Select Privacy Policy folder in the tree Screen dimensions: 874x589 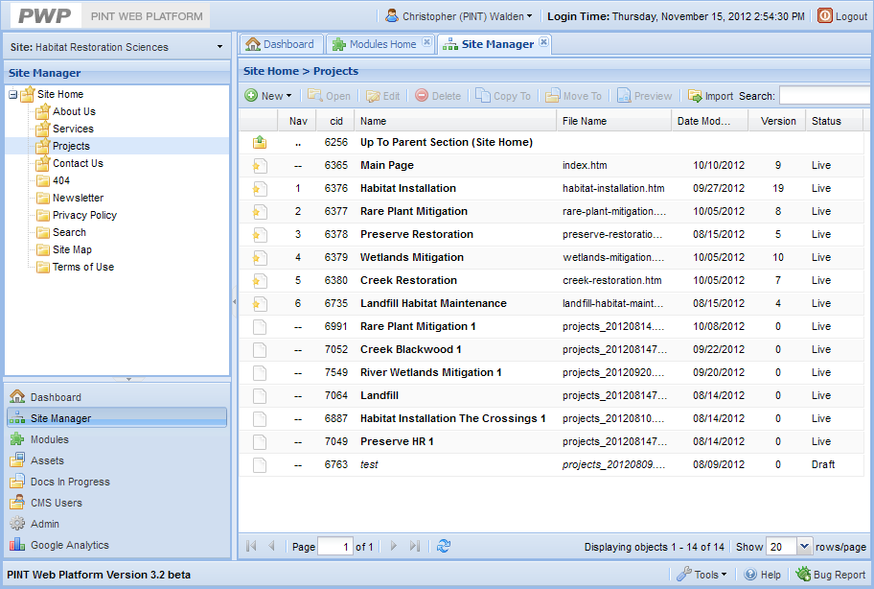pyautogui.click(x=84, y=215)
